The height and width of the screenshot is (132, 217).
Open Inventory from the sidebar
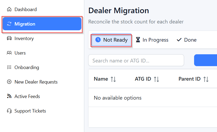point(24,38)
